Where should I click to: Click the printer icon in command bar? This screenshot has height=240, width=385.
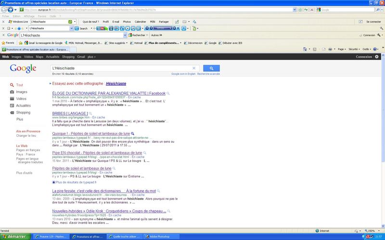[330, 49]
